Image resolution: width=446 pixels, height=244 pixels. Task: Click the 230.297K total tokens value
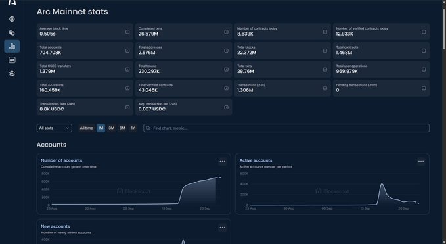[x=149, y=72]
